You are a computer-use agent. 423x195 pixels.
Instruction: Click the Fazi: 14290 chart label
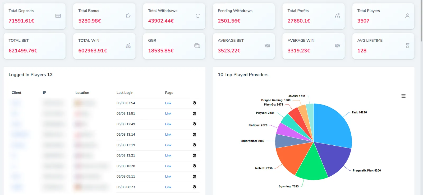click(x=359, y=112)
